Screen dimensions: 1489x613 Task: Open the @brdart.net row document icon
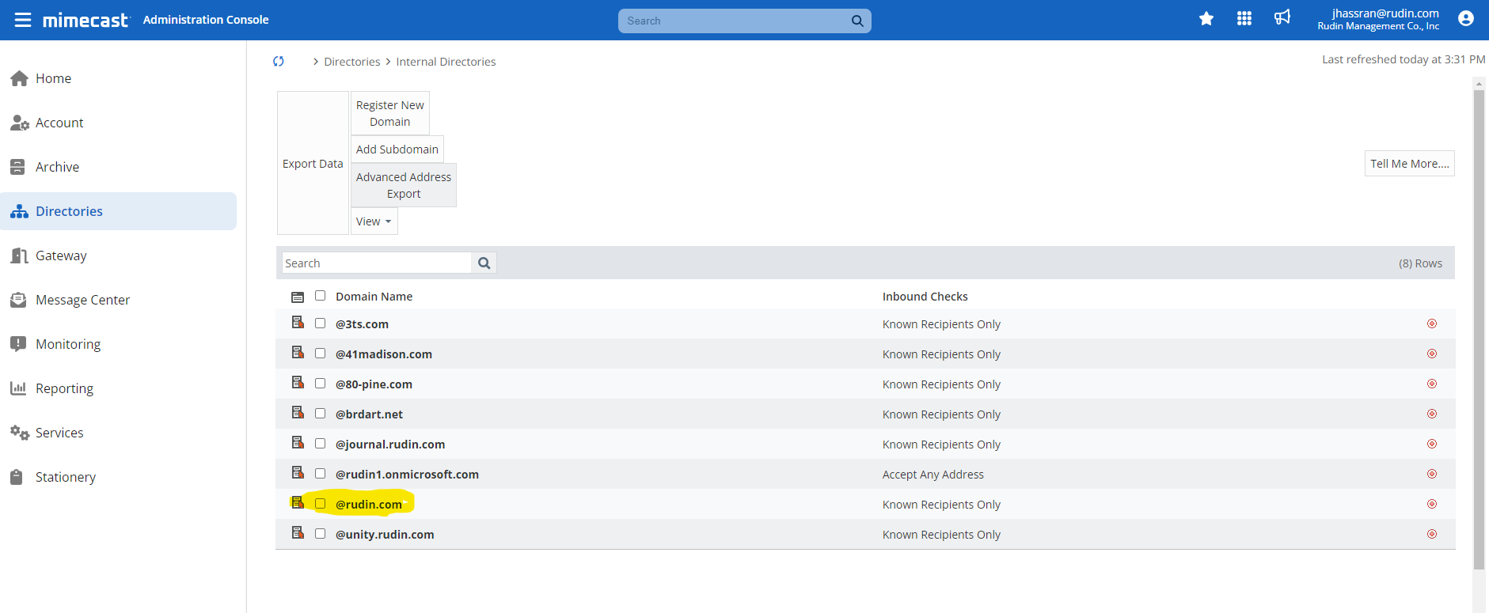pos(298,413)
